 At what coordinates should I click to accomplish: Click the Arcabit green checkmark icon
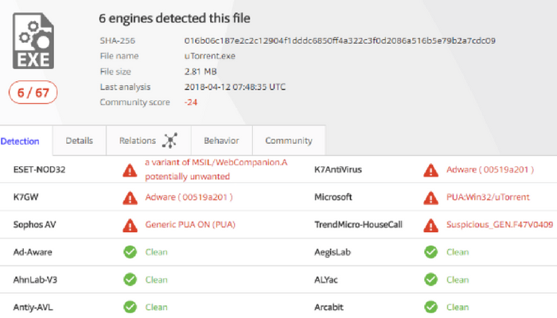(431, 307)
